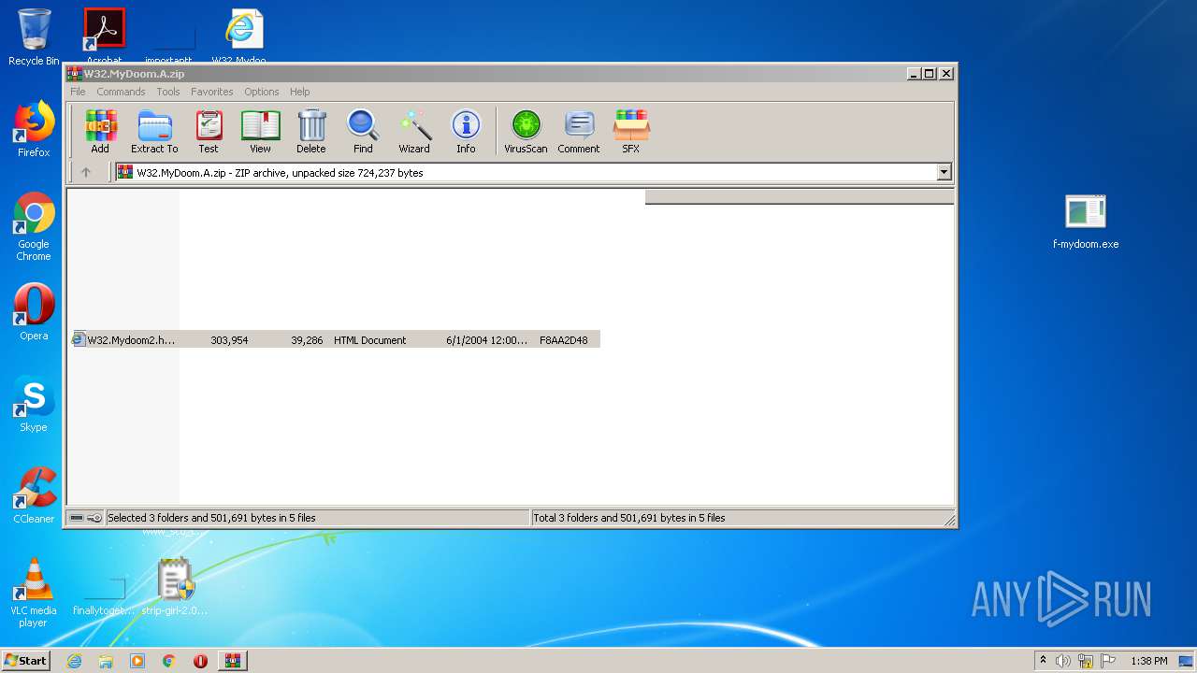This screenshot has width=1197, height=673.
Task: Open the File menu
Action: tap(78, 92)
